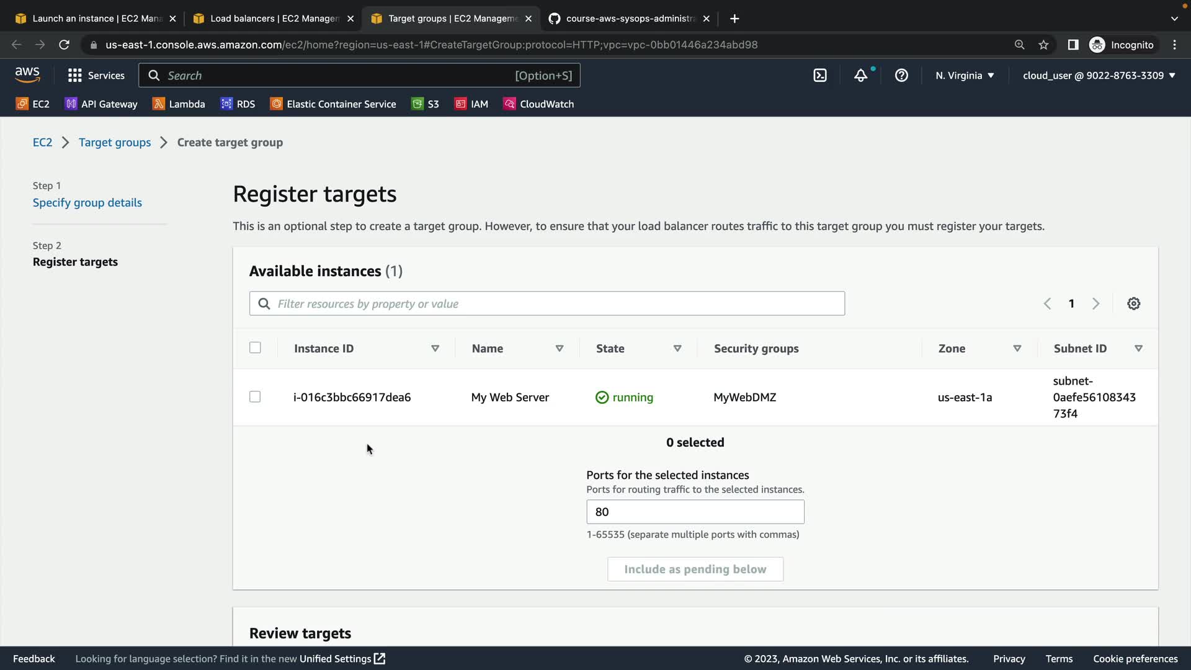The image size is (1191, 670).
Task: Click the ports input field
Action: 695,512
